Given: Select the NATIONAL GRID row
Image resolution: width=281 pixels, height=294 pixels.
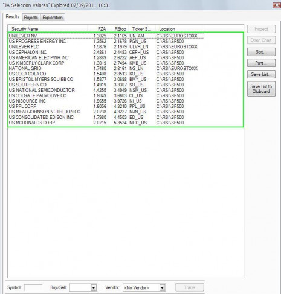Looking at the screenshot, I should click(x=106, y=68).
